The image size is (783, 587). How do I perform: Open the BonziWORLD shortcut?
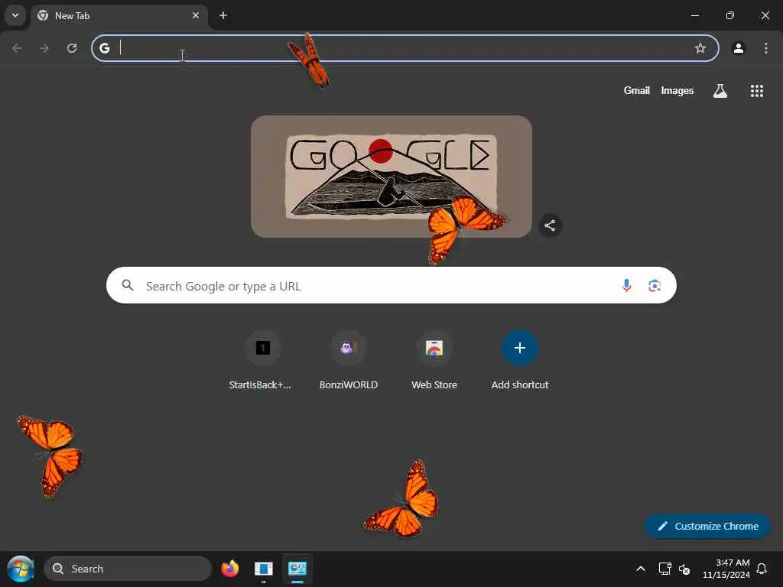click(349, 360)
